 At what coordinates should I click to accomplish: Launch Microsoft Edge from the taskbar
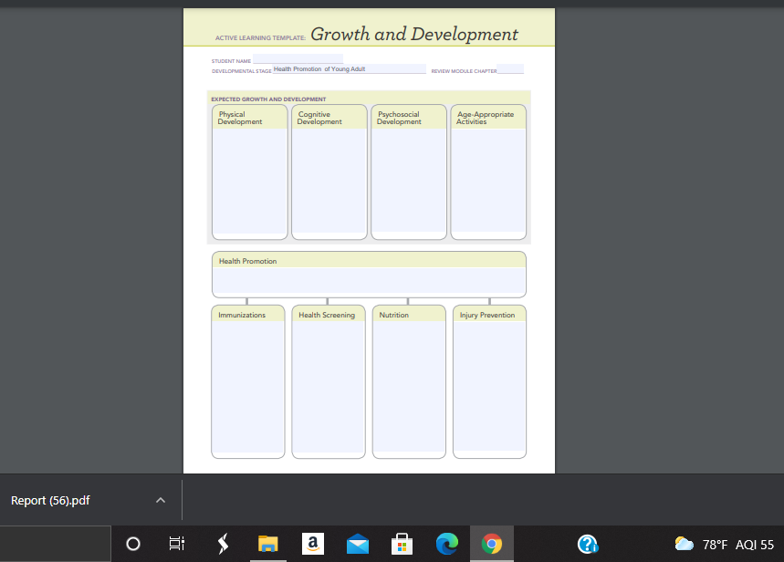pos(446,543)
